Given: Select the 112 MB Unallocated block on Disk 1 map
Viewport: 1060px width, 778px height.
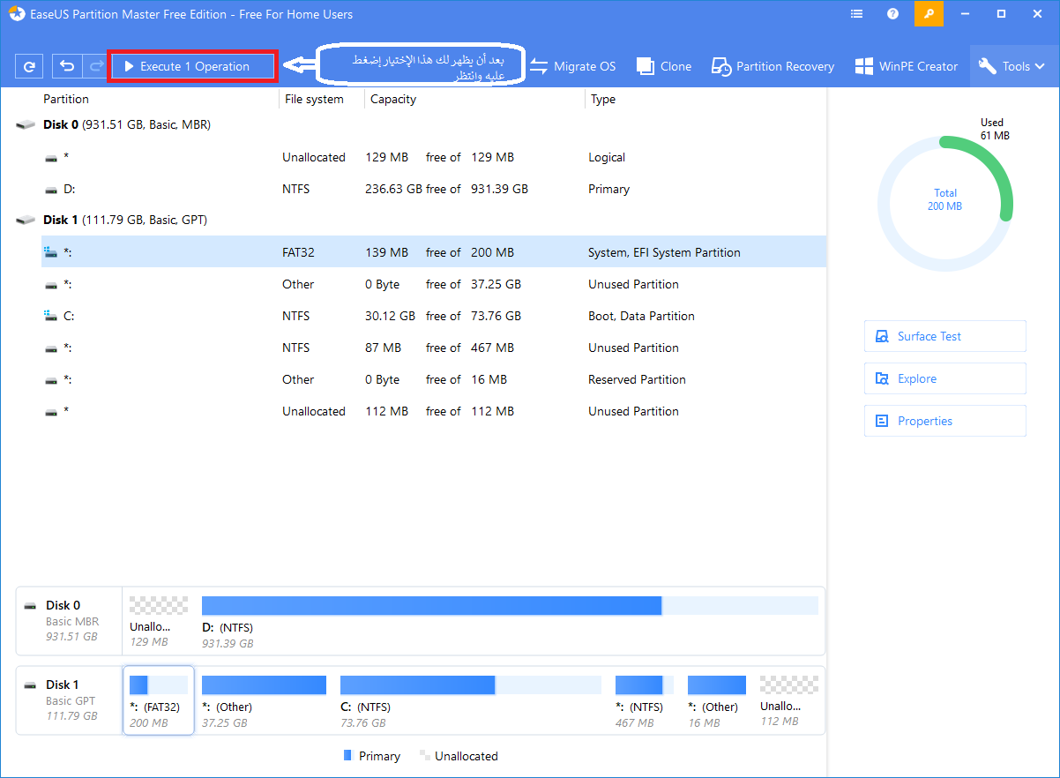Looking at the screenshot, I should (789, 701).
